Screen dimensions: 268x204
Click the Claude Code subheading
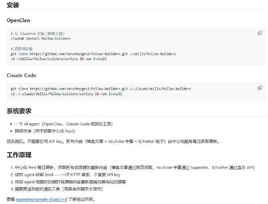tap(21, 75)
